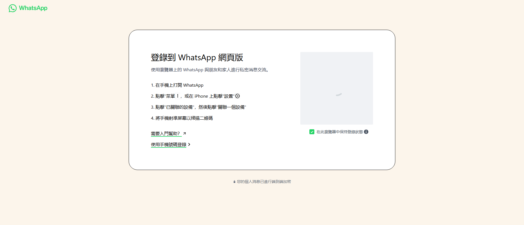
Task: Click the iPhone settings gear icon in step 2
Action: click(x=237, y=96)
